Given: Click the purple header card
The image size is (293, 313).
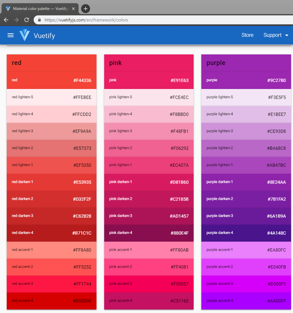Looking at the screenshot, I should click(246, 63).
